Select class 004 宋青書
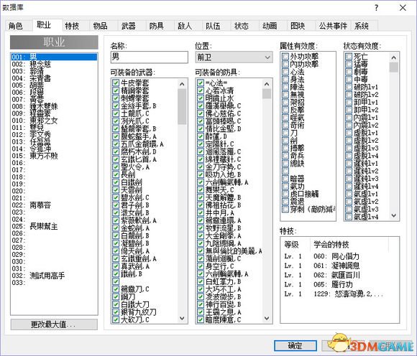Viewport: 417px width, 356px height. pyautogui.click(x=54, y=78)
